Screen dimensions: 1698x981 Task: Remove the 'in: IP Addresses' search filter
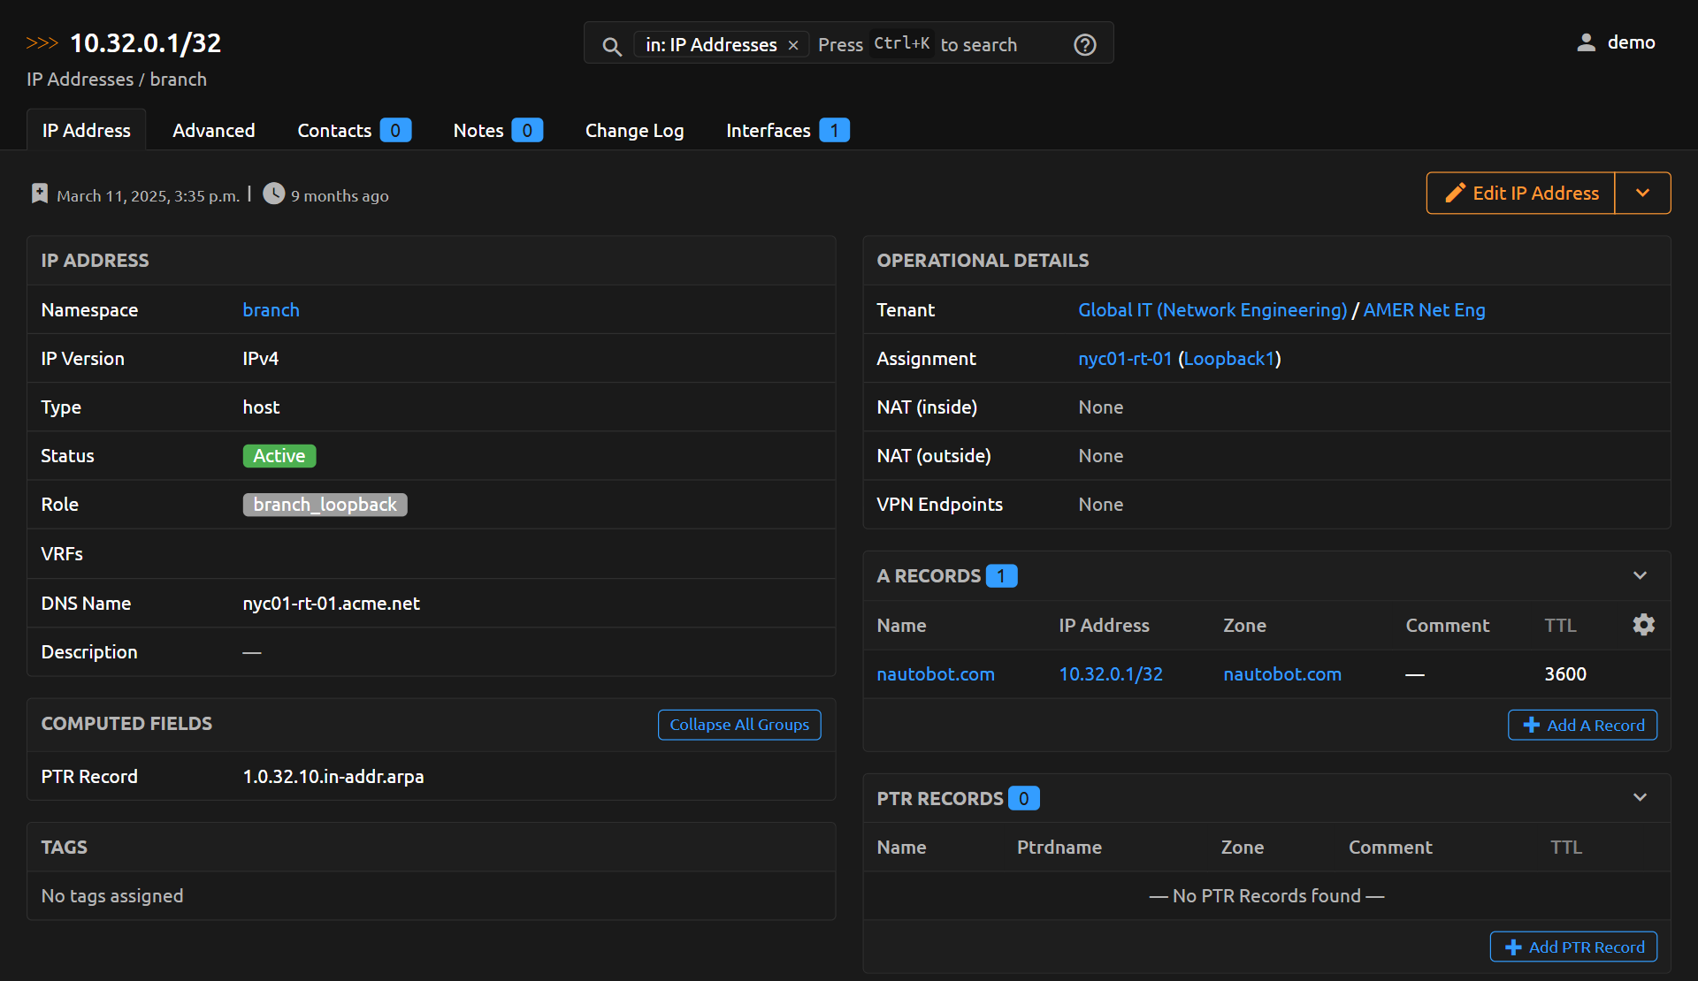pos(793,45)
